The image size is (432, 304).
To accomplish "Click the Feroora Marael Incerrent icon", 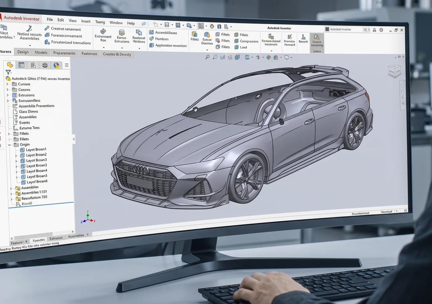I will 271,36.
